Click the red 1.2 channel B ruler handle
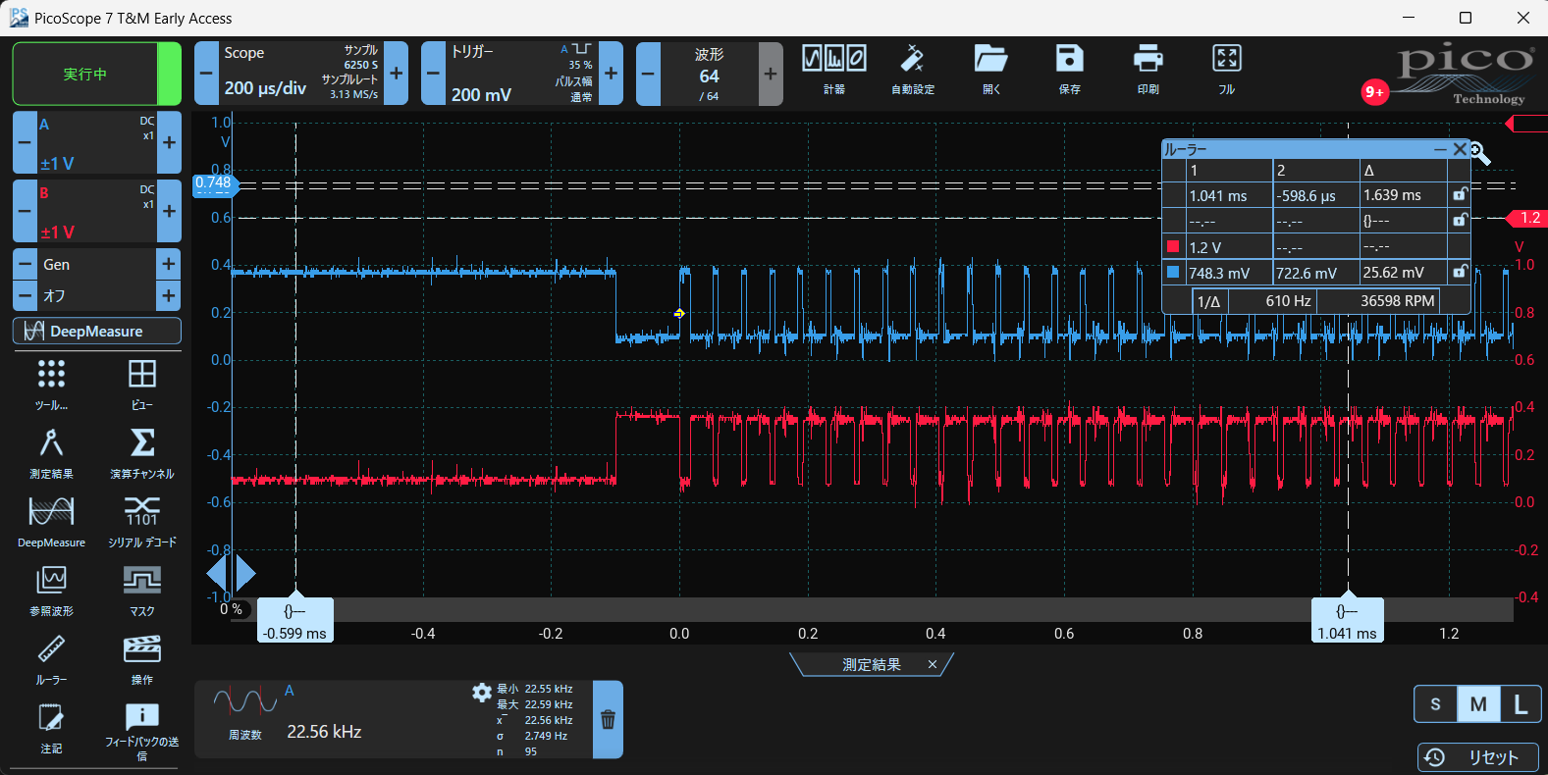1548x775 pixels. [x=1526, y=218]
